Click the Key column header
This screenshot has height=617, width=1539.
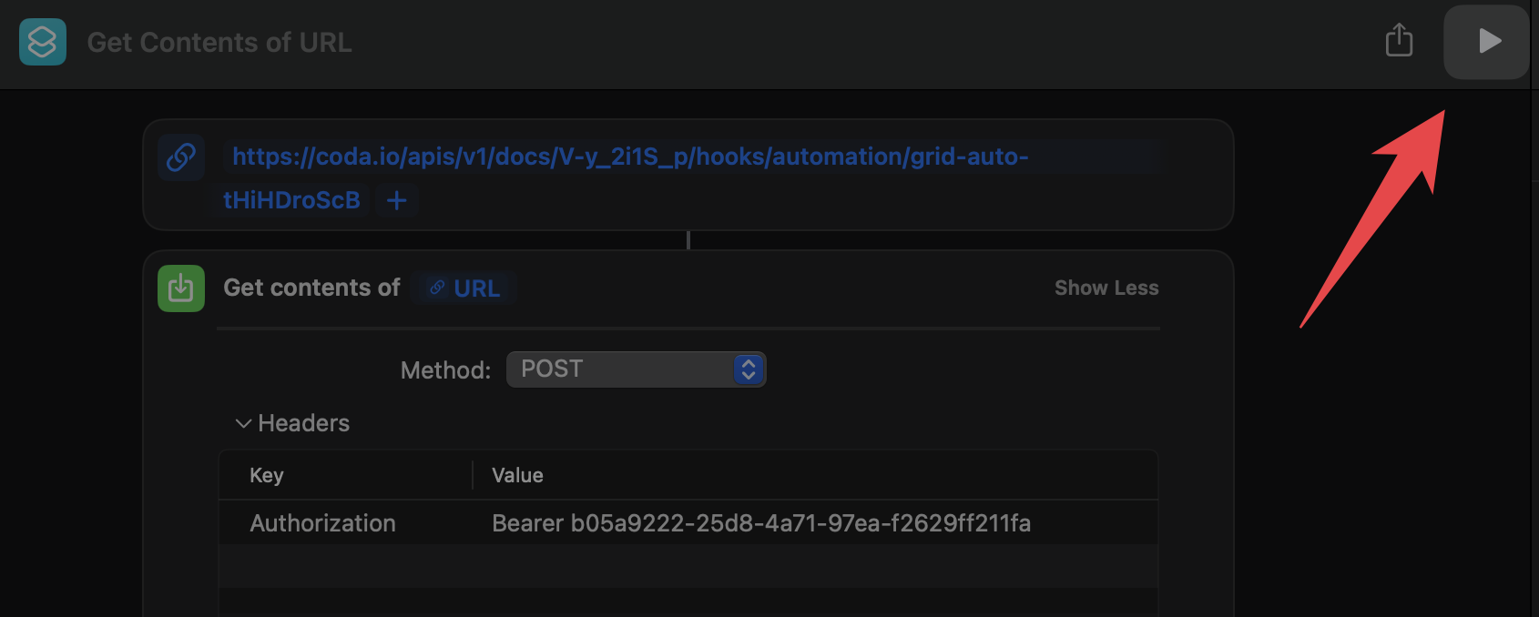point(267,475)
